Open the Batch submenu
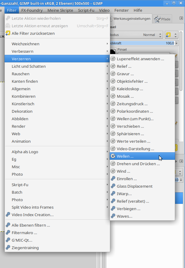This screenshot has width=185, height=268. 57,192
